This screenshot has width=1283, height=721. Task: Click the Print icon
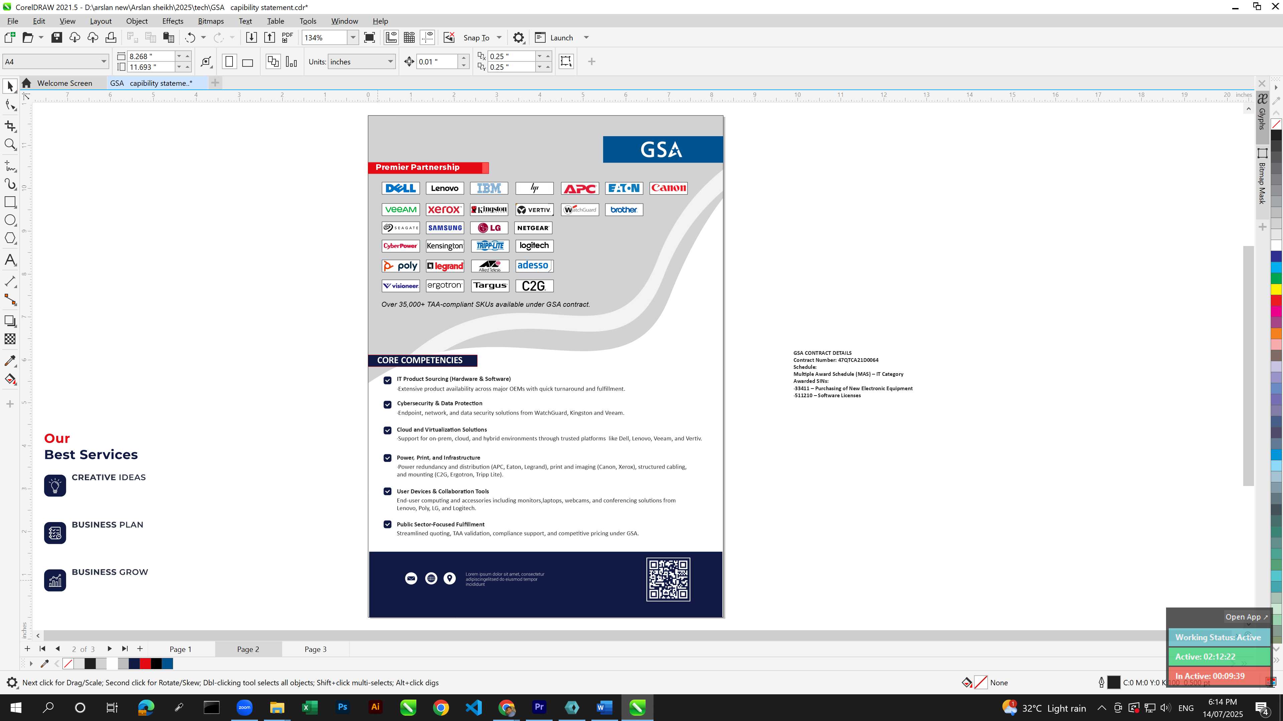tap(111, 37)
